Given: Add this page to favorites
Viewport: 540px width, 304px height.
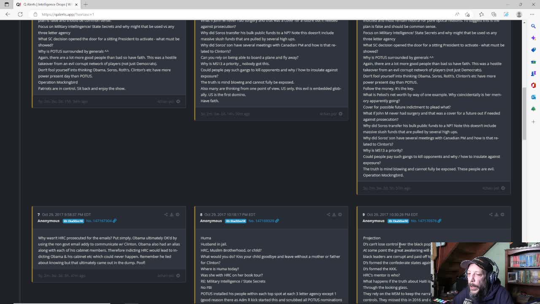Looking at the screenshot, I should pyautogui.click(x=467, y=14).
